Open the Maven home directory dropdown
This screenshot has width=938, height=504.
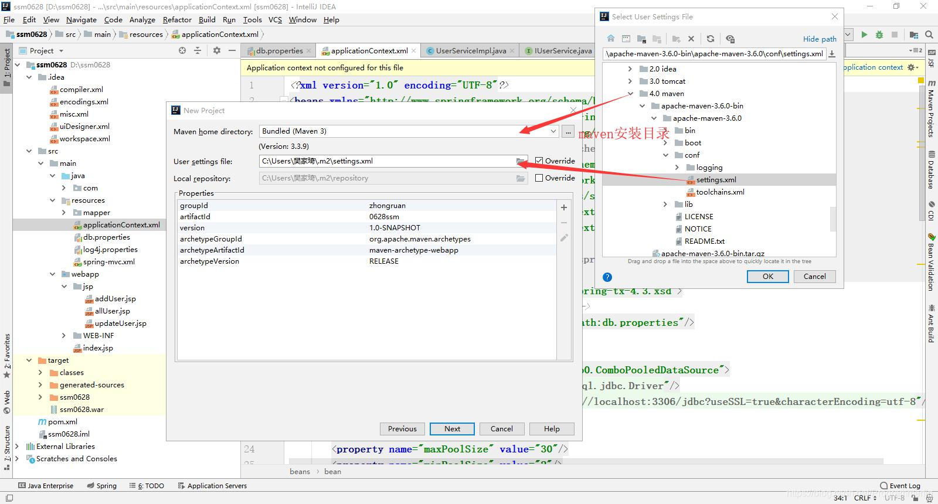[553, 131]
